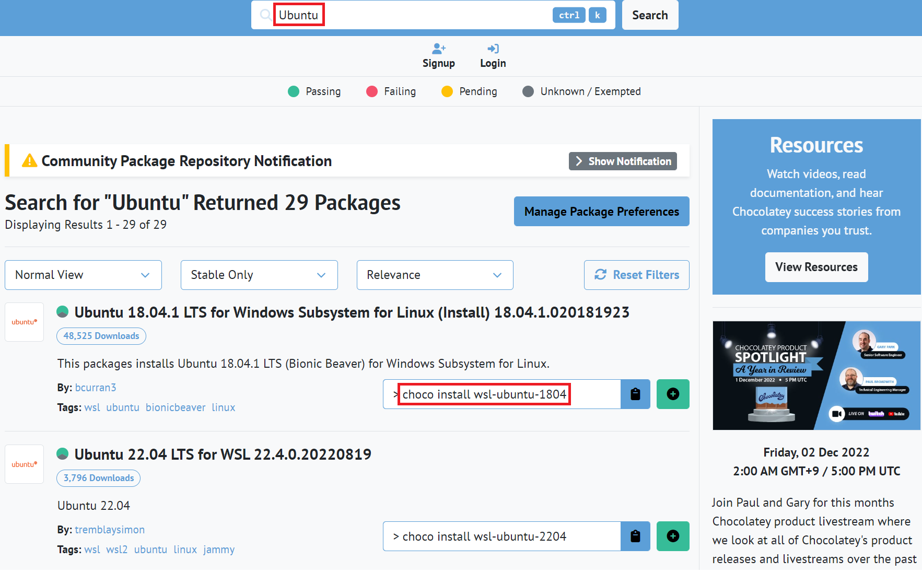Click wsl tag under Ubuntu 18.04.1
The height and width of the screenshot is (572, 922).
[92, 407]
